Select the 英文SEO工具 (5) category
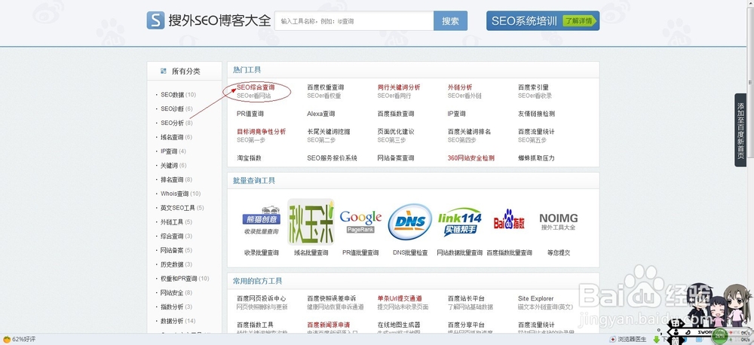The image size is (754, 345). pos(182,208)
